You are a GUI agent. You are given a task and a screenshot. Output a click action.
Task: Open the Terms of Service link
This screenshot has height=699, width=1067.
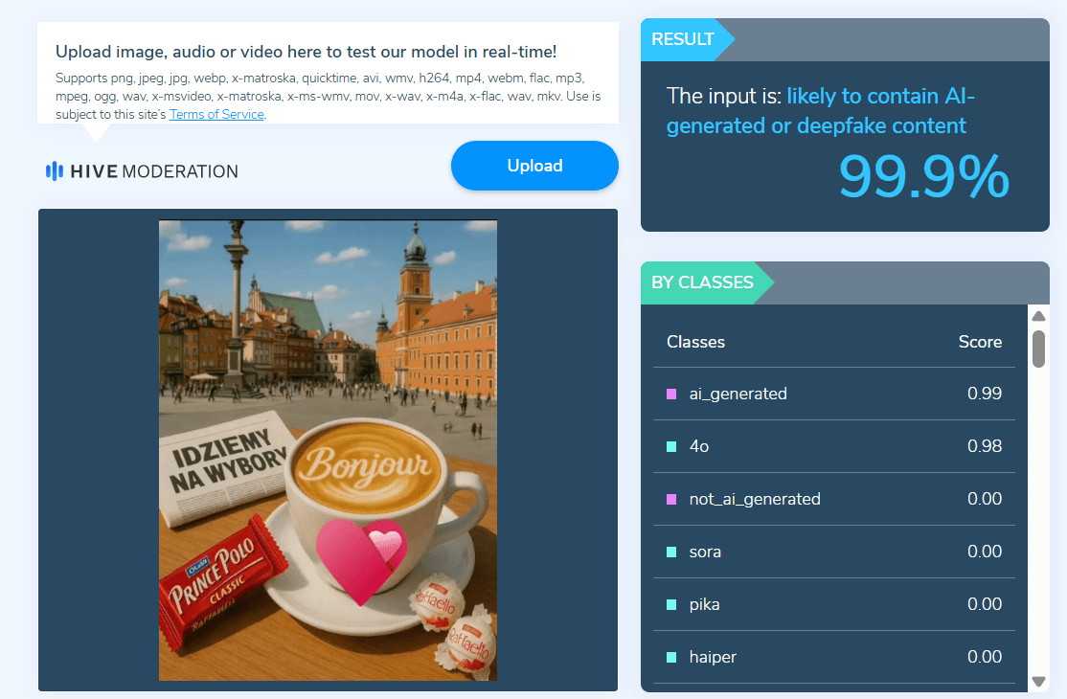pyautogui.click(x=216, y=114)
